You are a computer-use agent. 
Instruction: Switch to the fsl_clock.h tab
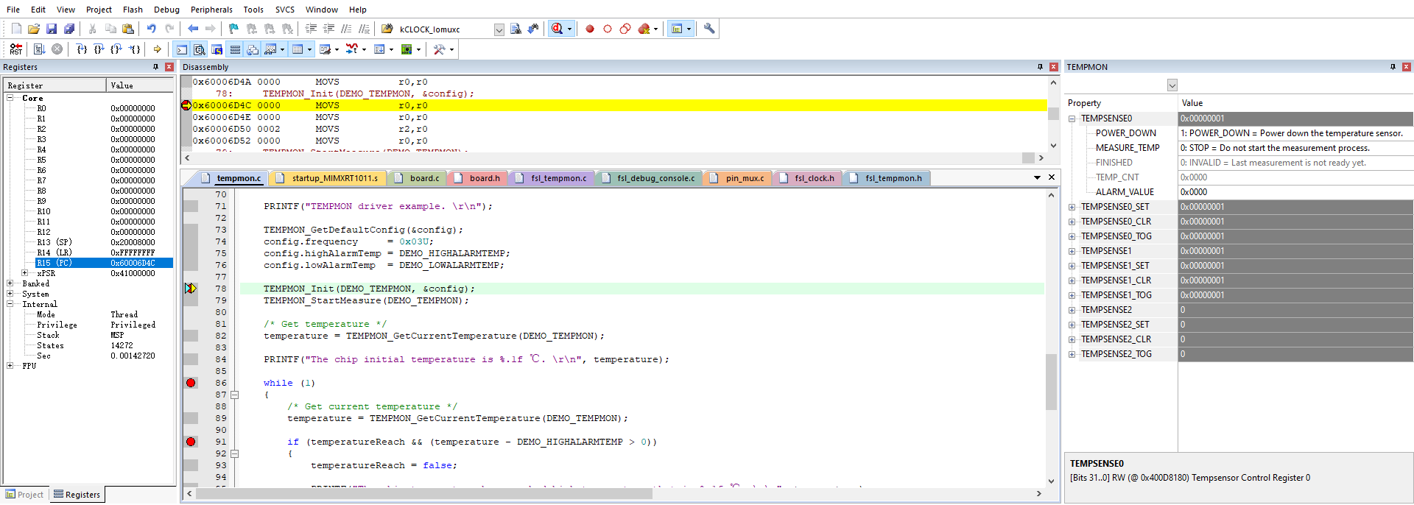808,178
